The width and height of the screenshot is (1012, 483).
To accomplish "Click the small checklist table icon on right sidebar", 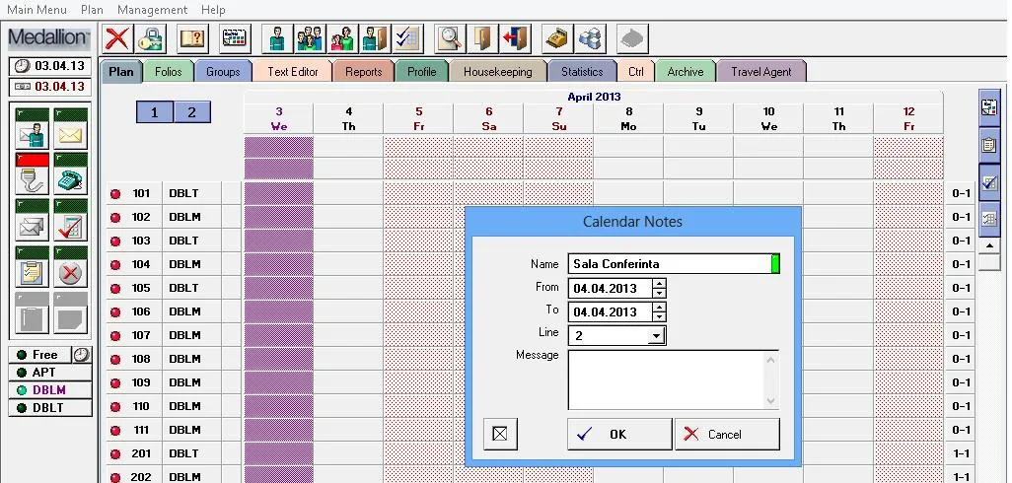I will (988, 219).
